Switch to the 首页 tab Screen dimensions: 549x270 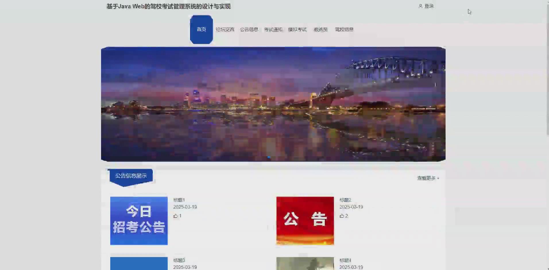[201, 29]
